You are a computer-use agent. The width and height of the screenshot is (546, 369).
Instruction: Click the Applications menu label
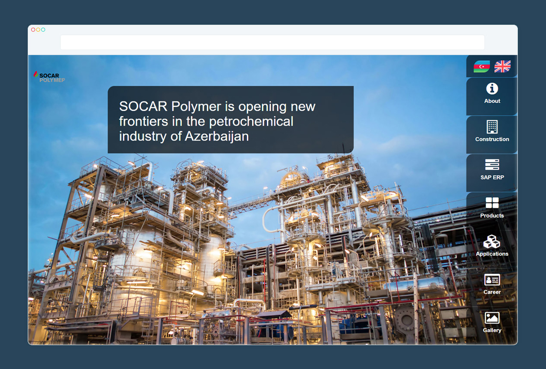[492, 254]
